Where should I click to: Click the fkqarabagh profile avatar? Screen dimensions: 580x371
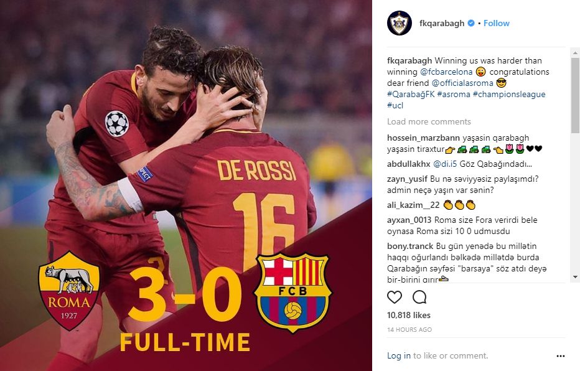(399, 23)
